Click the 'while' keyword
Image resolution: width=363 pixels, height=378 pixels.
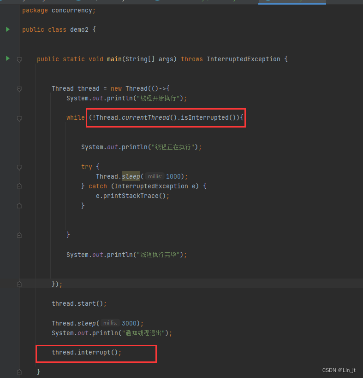tap(76, 118)
